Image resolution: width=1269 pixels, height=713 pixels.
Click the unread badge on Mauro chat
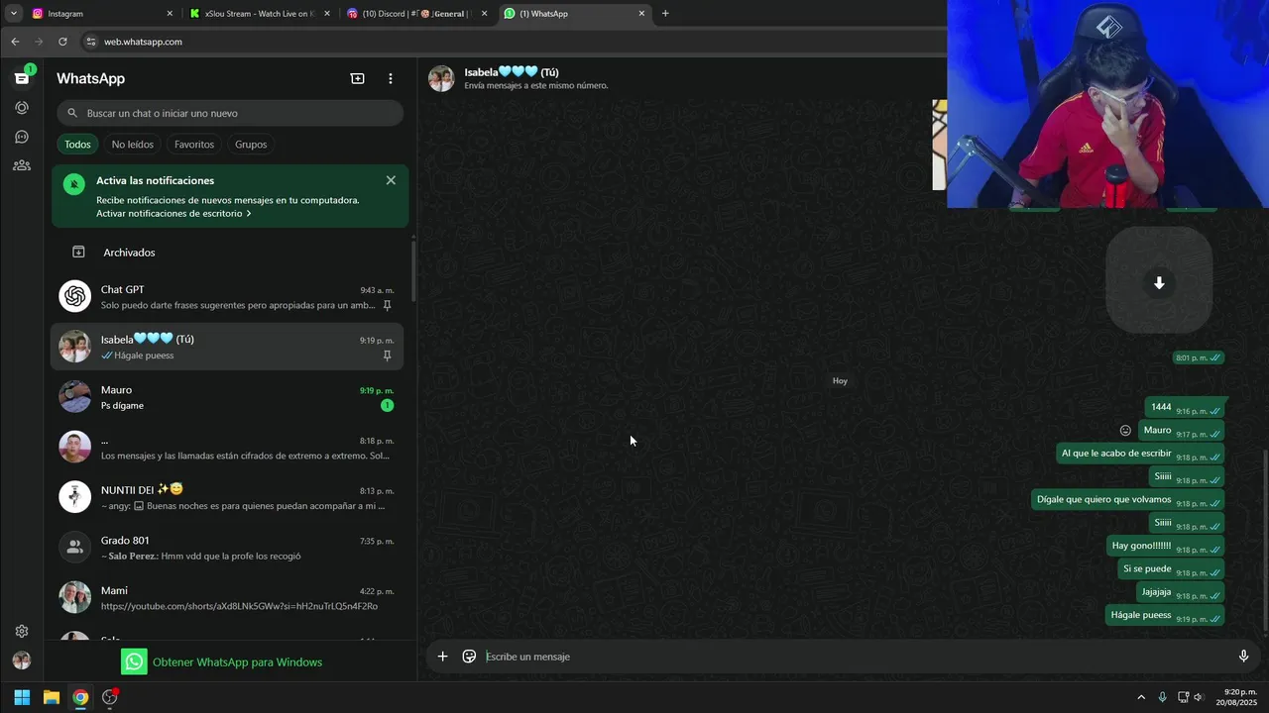pos(387,406)
